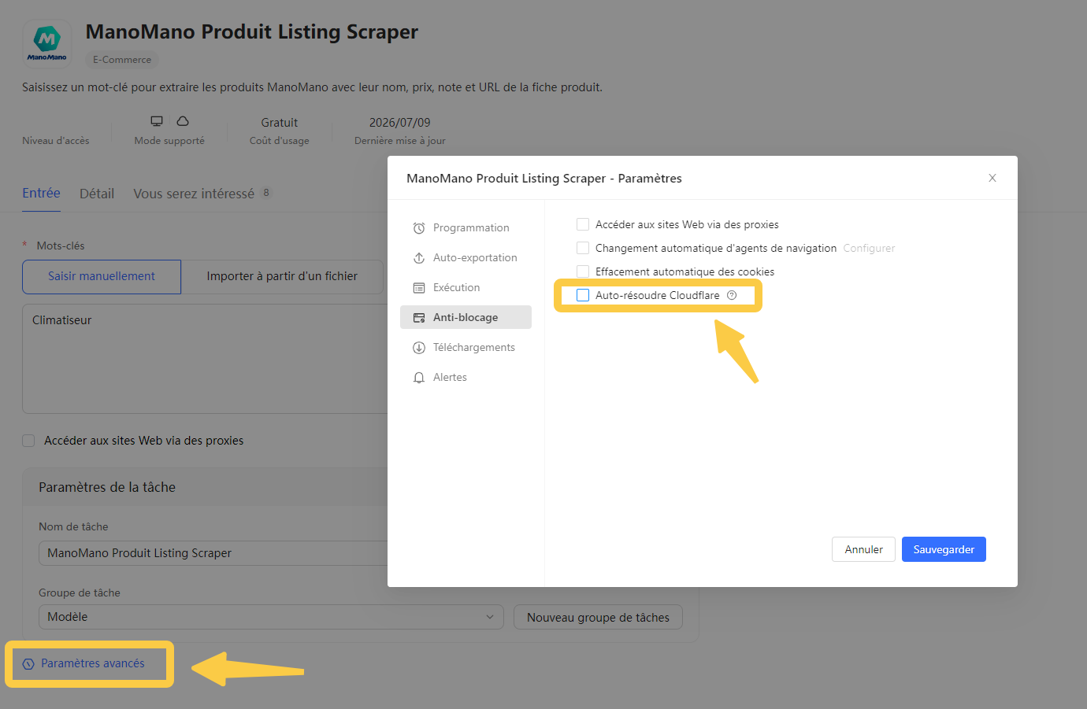The height and width of the screenshot is (709, 1087).
Task: Open the Alertes settings section
Action: click(466, 377)
